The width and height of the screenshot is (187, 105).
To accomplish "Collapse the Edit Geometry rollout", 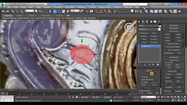I will pyautogui.click(x=174, y=57).
